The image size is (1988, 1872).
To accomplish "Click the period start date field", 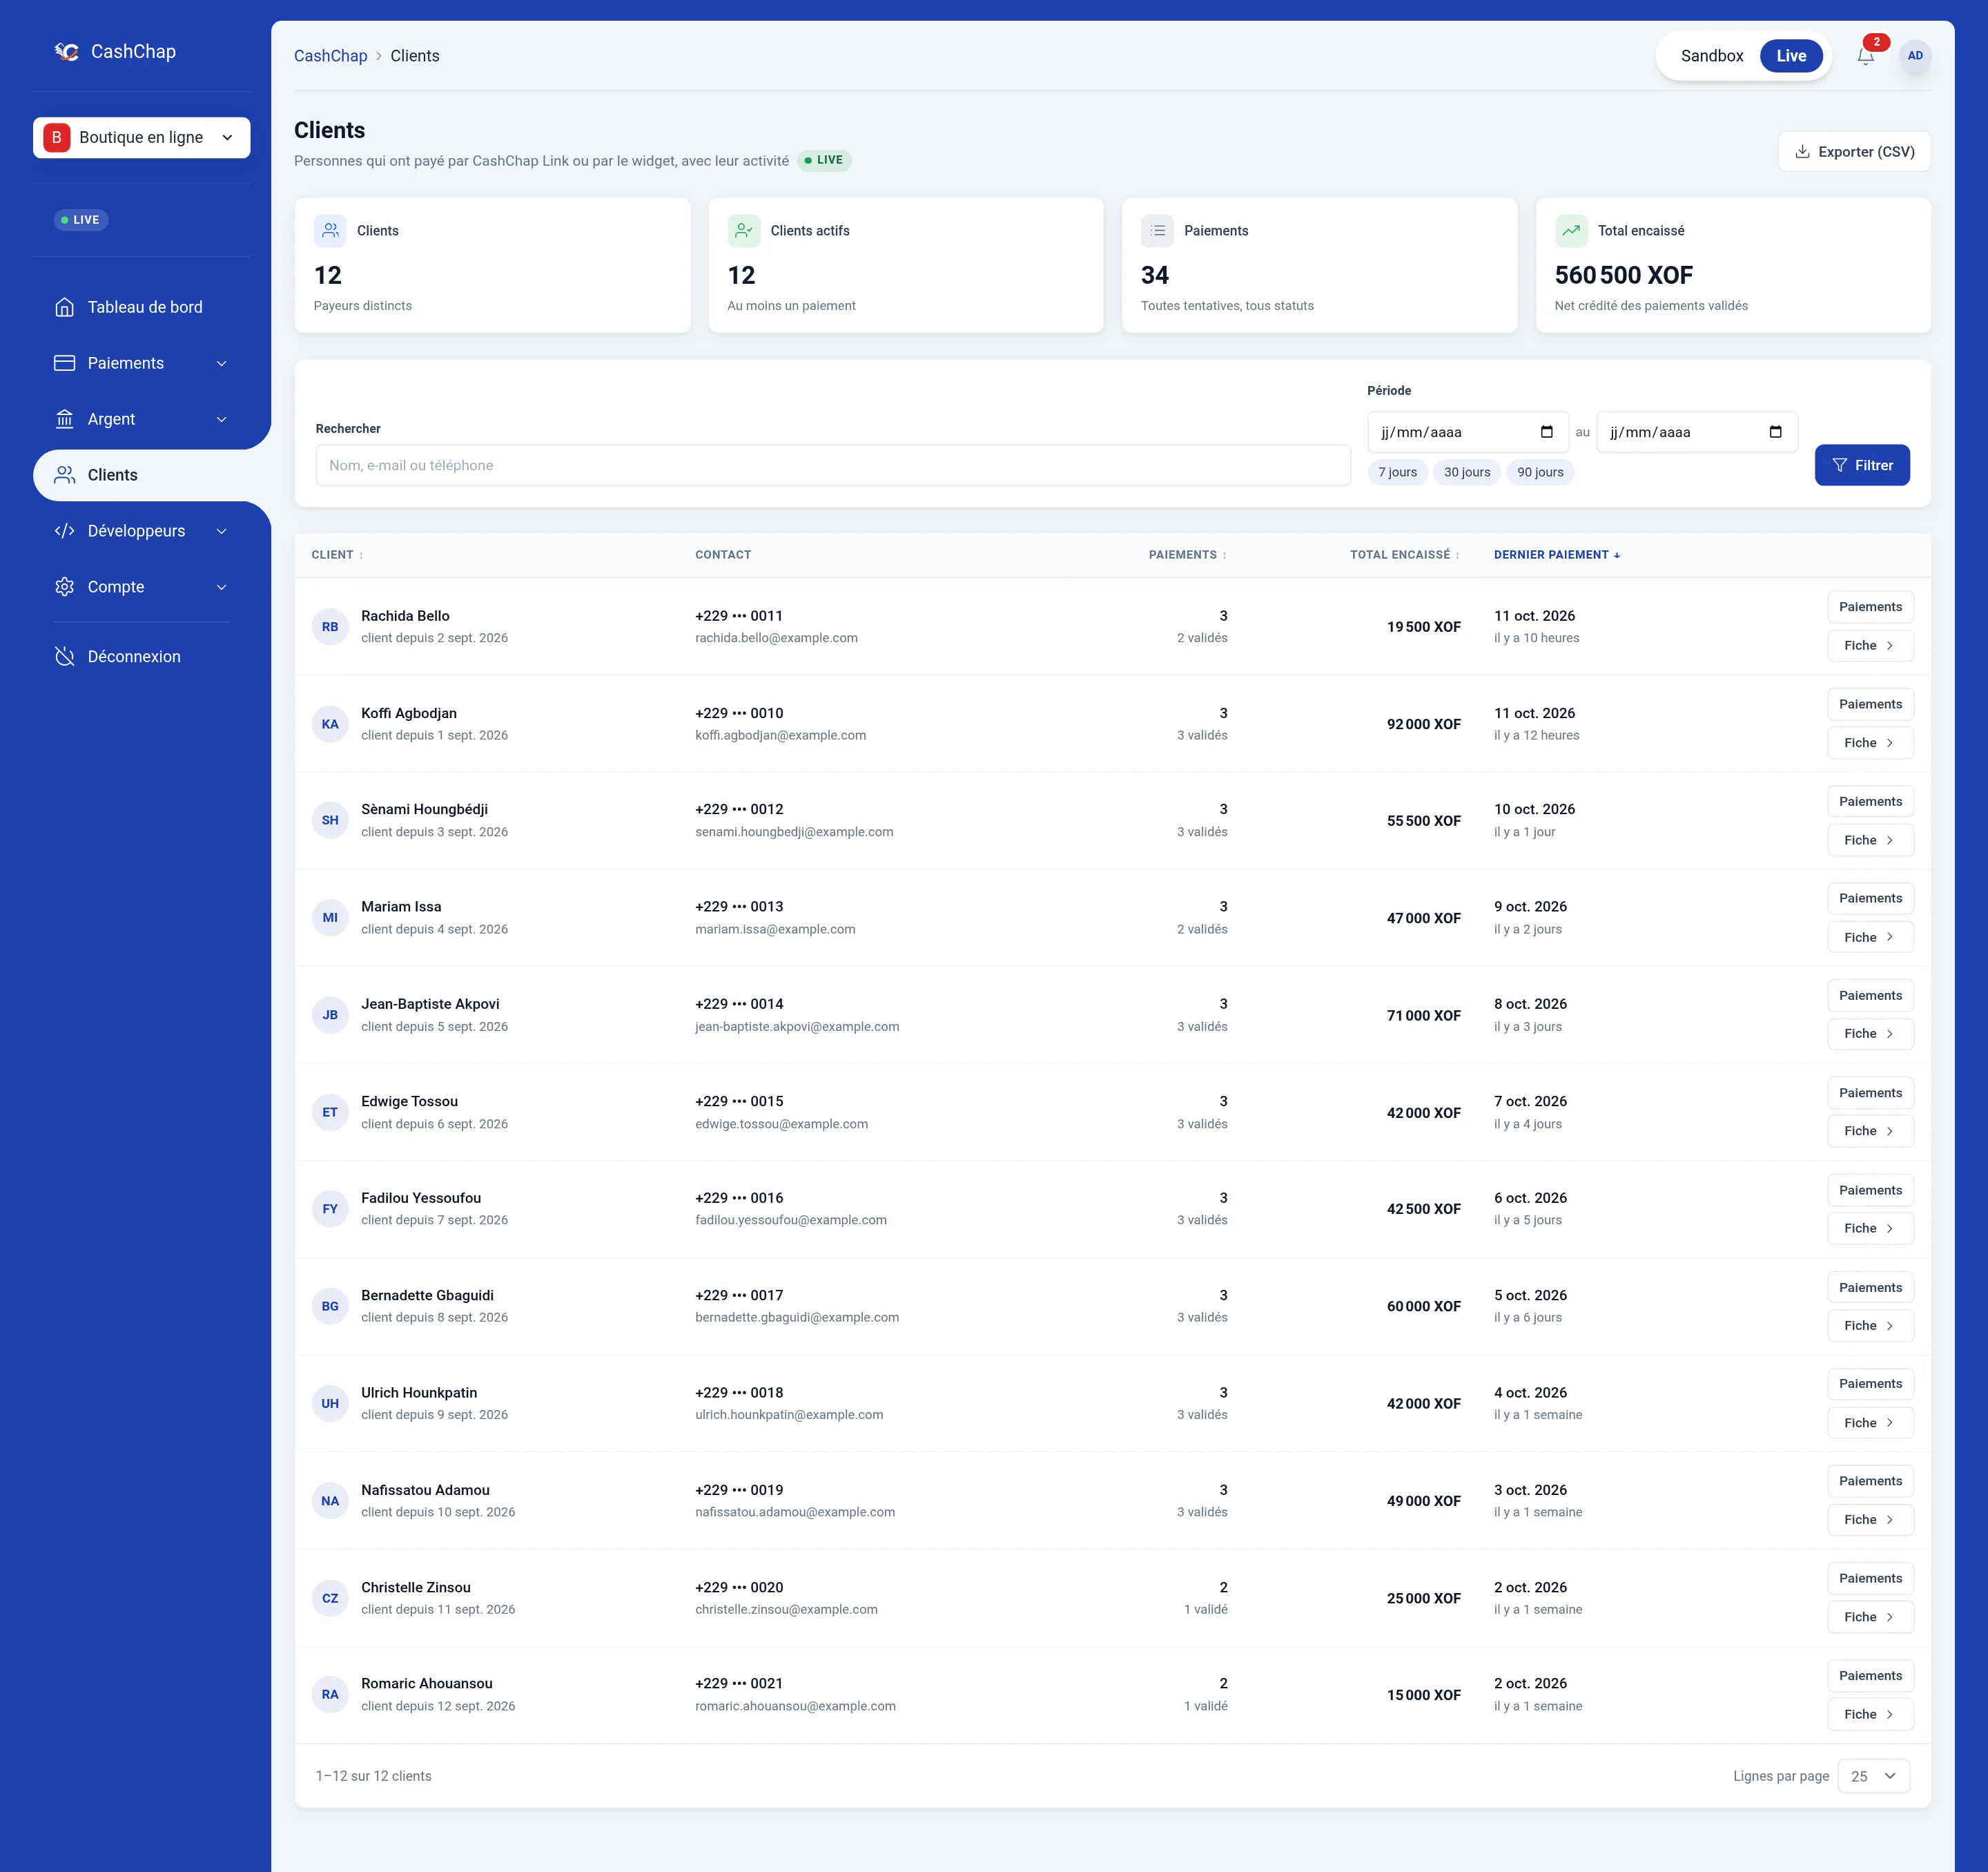I will (x=1468, y=432).
